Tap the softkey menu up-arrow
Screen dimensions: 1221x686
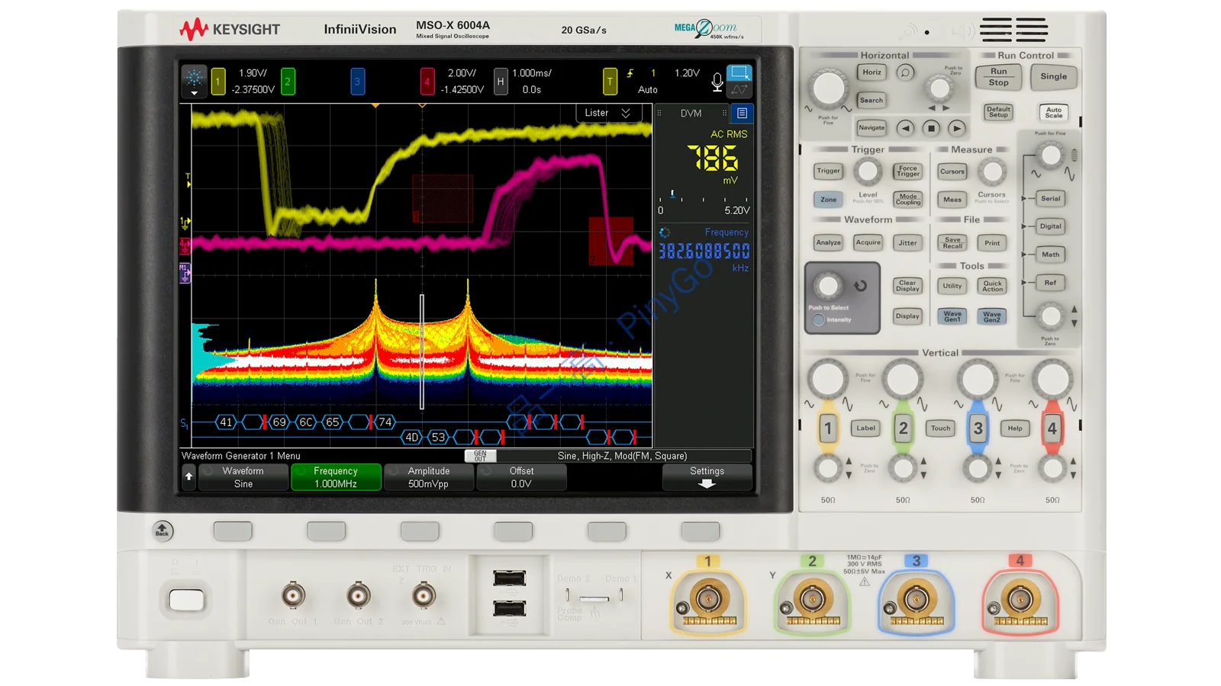[x=188, y=477]
